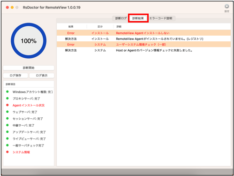
Task: Open エラーコード説明 tab
Action: [x=161, y=18]
